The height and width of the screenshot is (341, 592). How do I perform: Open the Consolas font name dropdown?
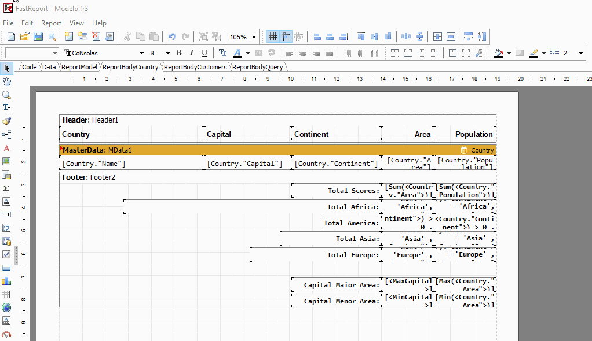click(141, 53)
